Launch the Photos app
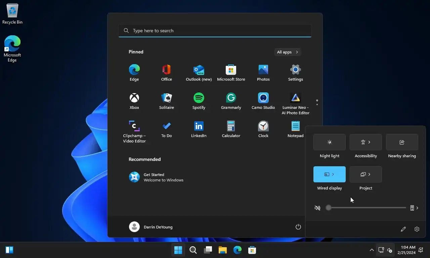 [x=263, y=73]
